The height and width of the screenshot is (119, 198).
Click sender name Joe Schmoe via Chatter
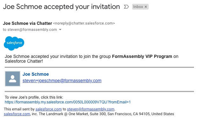[27, 23]
